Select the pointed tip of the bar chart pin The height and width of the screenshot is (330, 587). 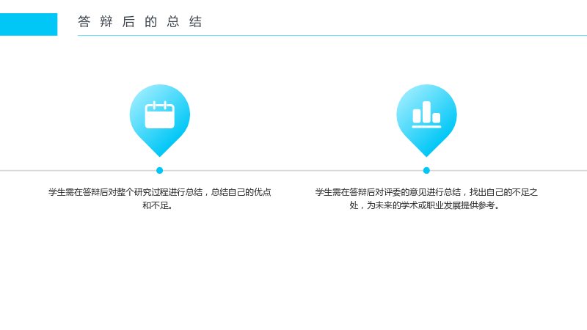[426, 154]
